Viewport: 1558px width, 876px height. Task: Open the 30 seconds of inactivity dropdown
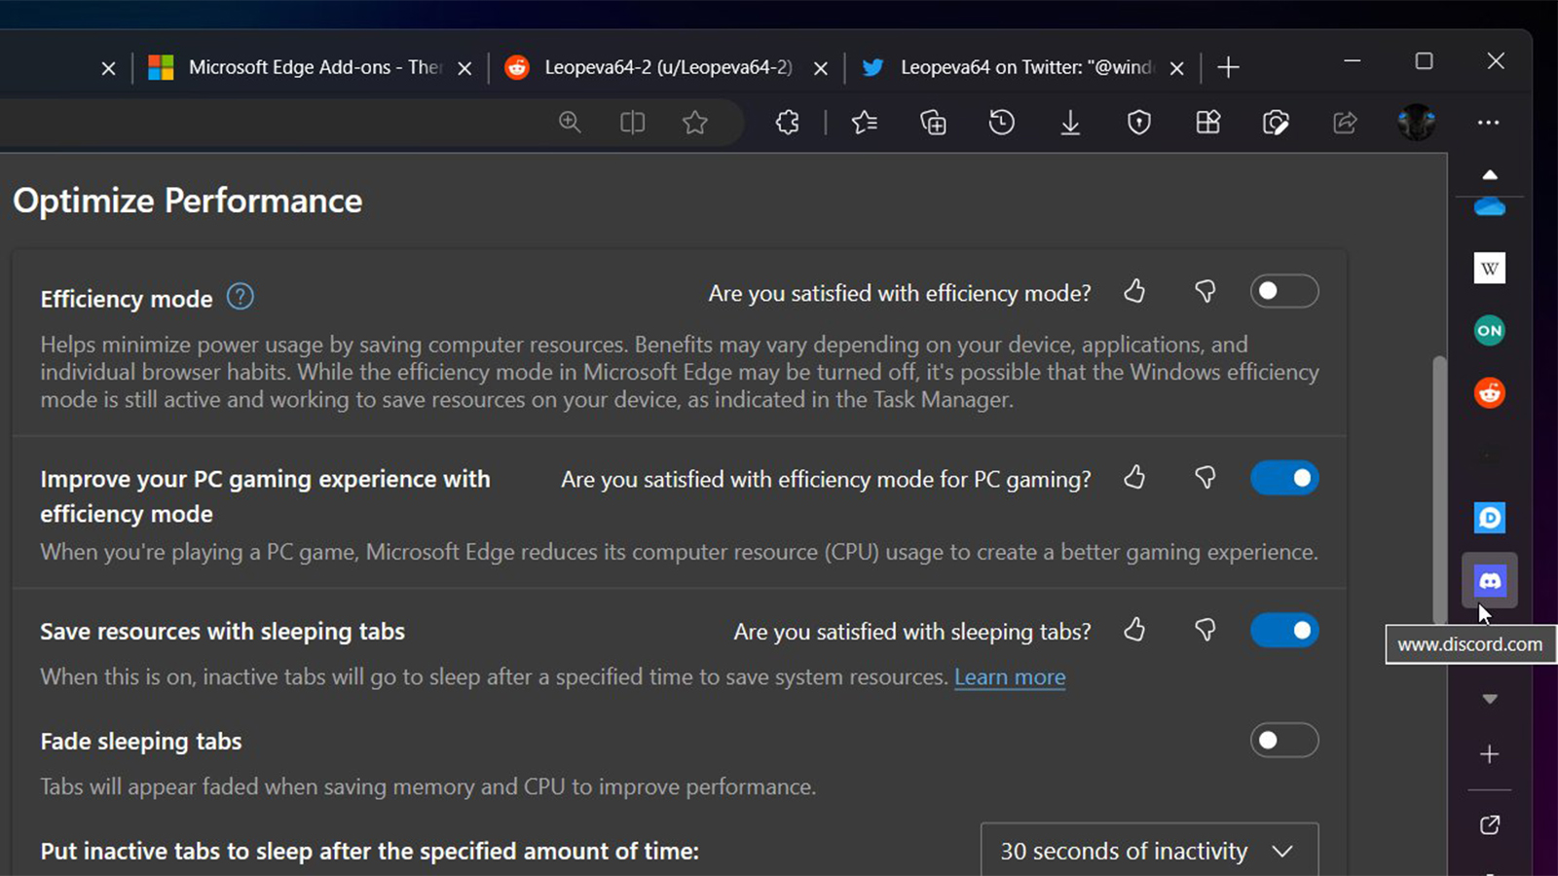tap(1149, 851)
